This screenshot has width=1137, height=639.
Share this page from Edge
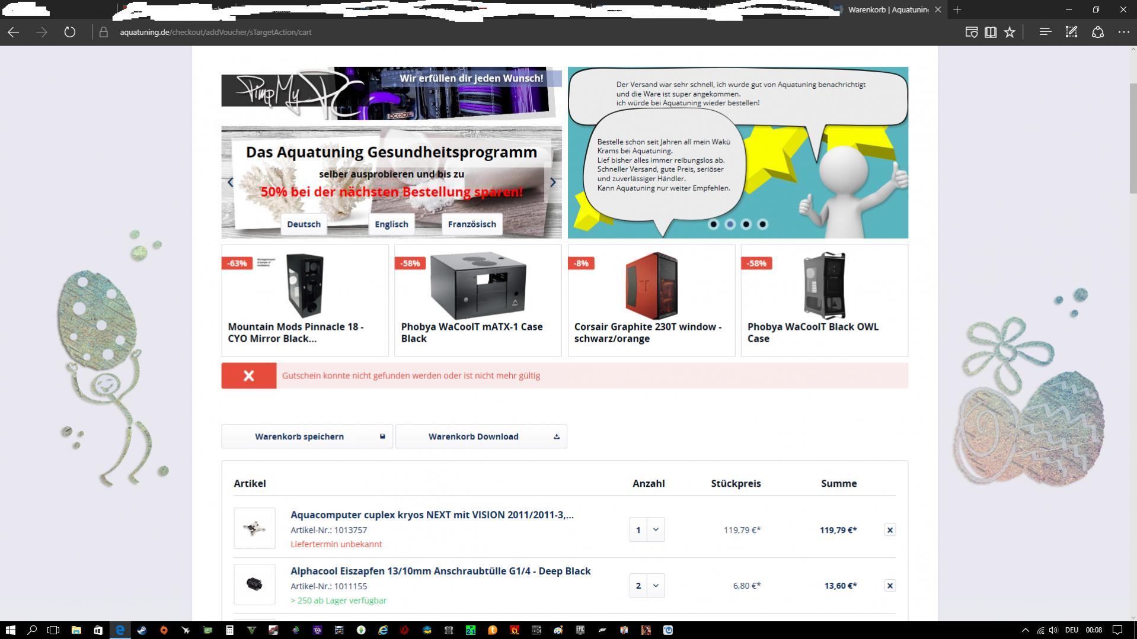(1097, 32)
